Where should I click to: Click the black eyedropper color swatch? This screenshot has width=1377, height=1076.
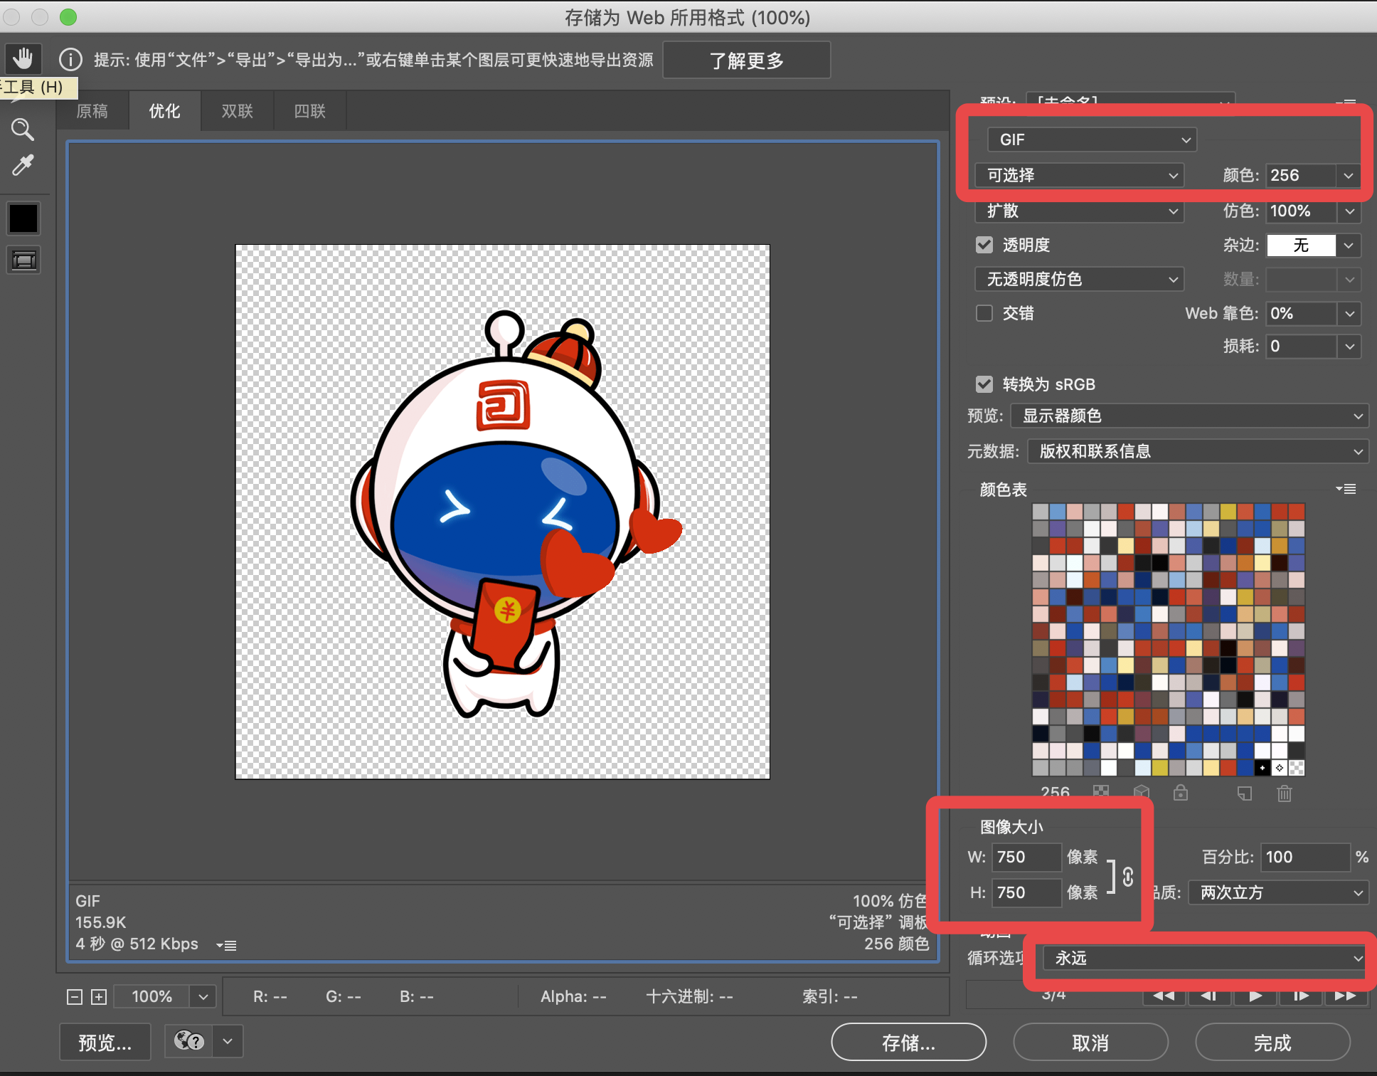point(23,218)
